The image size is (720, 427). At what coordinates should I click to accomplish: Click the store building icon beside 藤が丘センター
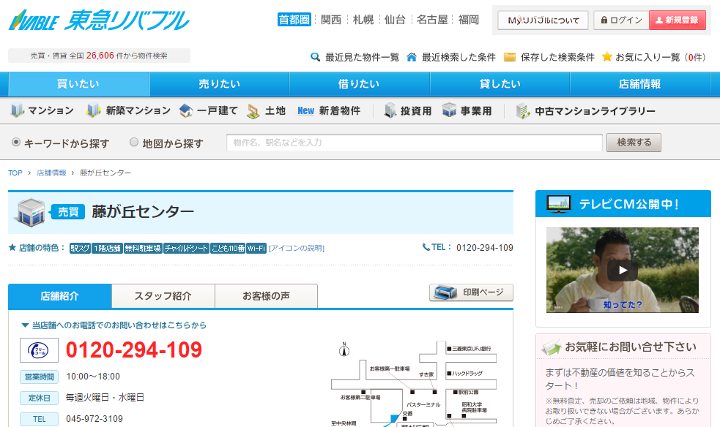click(31, 212)
